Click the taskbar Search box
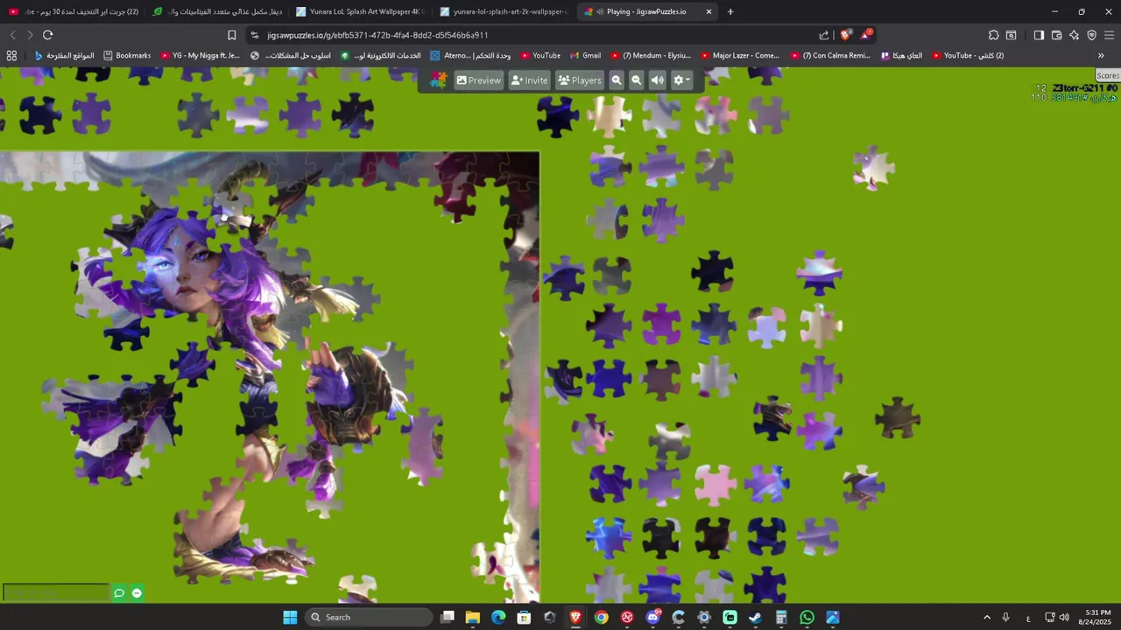Viewport: 1121px width, 630px height. [x=369, y=617]
